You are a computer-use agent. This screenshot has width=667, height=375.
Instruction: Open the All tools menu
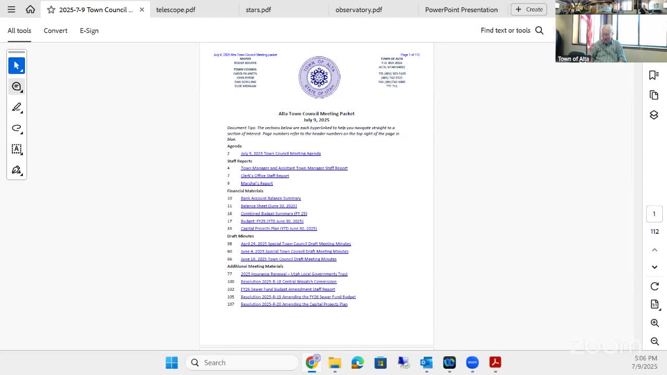point(19,31)
